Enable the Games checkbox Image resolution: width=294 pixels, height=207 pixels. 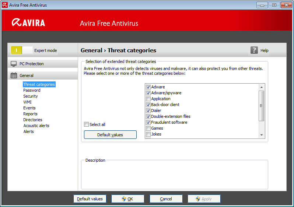pos(148,128)
